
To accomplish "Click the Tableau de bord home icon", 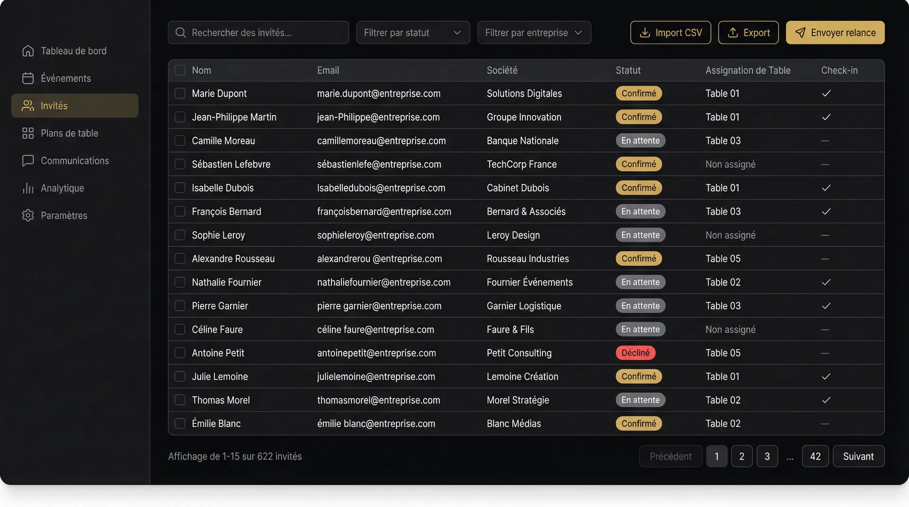I will [28, 51].
